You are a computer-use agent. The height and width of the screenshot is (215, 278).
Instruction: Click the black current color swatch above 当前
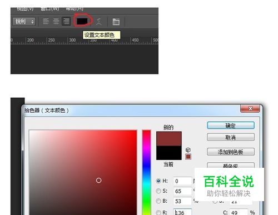(x=169, y=153)
